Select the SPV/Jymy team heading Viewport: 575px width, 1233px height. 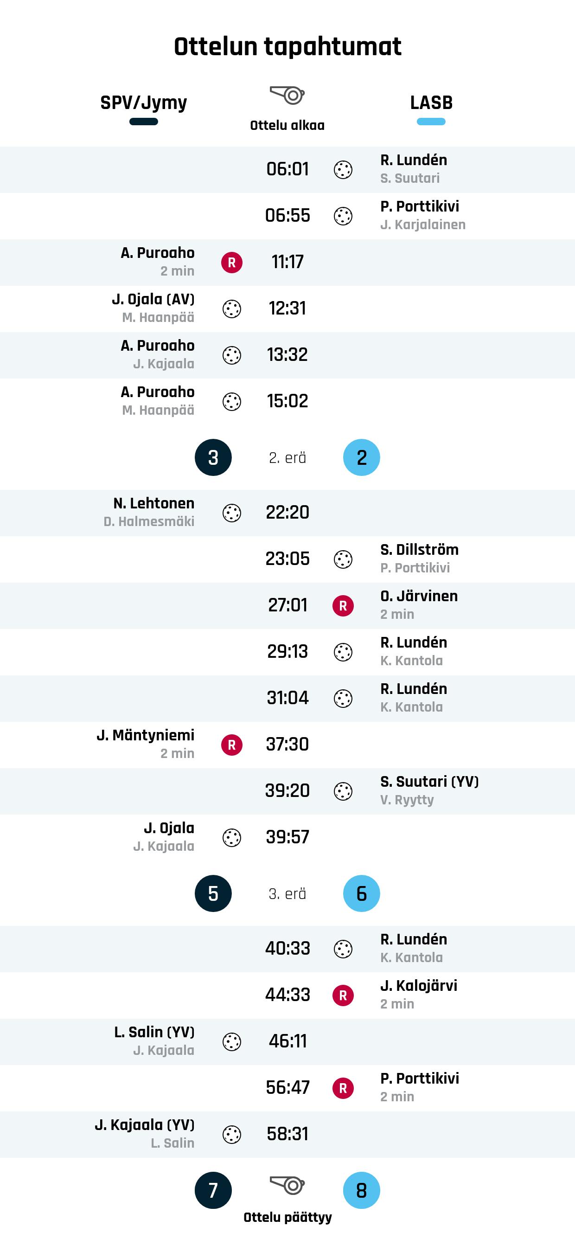(x=143, y=103)
